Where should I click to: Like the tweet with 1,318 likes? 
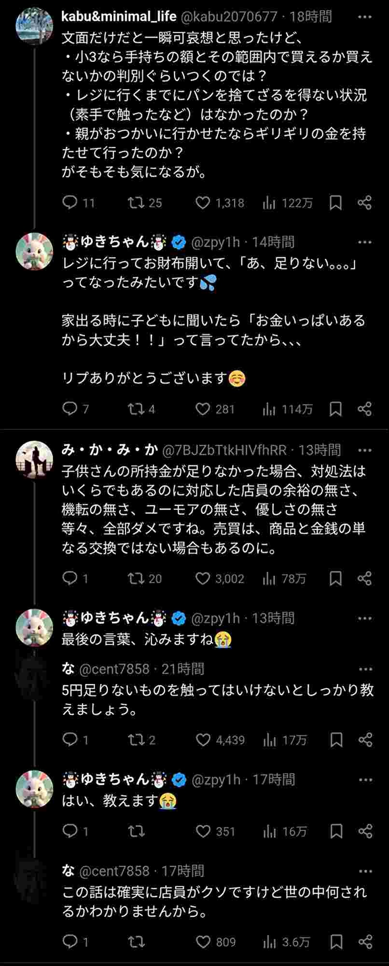click(203, 203)
